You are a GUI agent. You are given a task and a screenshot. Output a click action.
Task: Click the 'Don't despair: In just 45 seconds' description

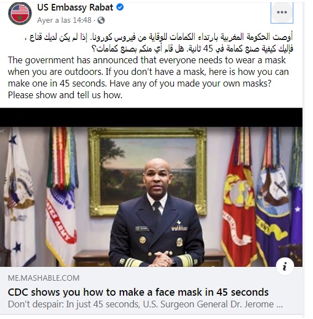coord(145,305)
